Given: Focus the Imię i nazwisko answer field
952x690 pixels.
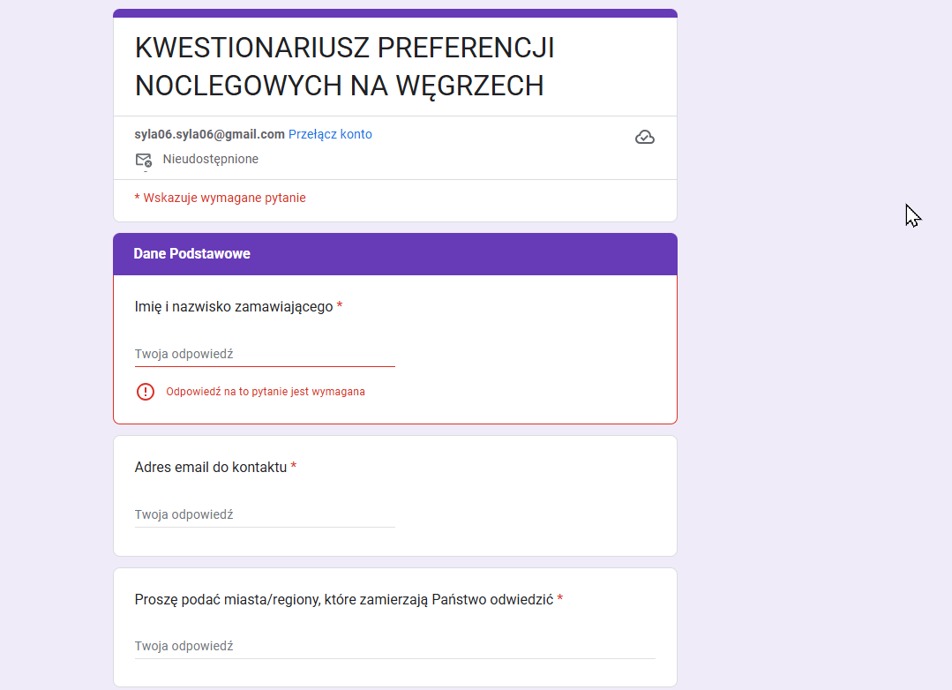Looking at the screenshot, I should 265,354.
